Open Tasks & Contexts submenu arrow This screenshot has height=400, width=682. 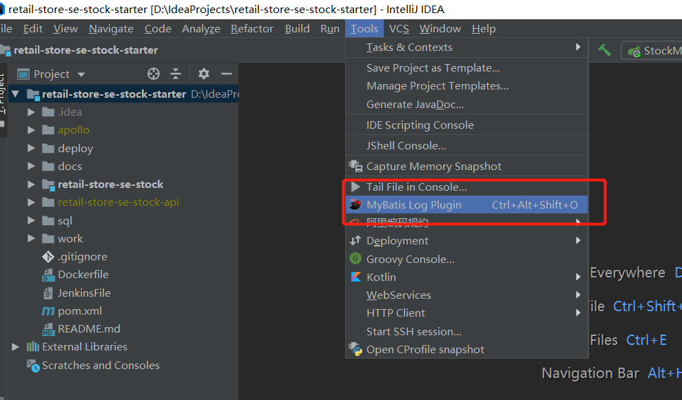click(x=577, y=47)
